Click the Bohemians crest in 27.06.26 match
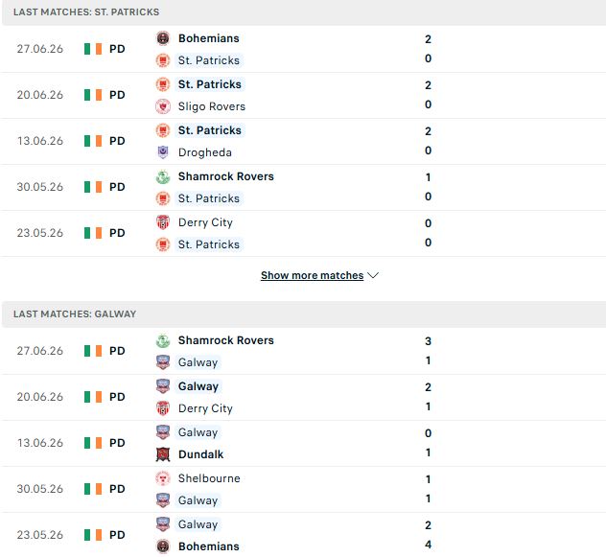606x557 pixels. point(163,38)
